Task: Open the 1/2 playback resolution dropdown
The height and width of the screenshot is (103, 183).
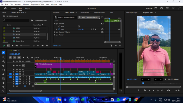Action: click(158, 79)
